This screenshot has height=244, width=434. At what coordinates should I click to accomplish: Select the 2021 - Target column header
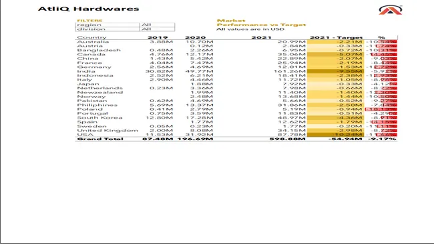(336, 37)
